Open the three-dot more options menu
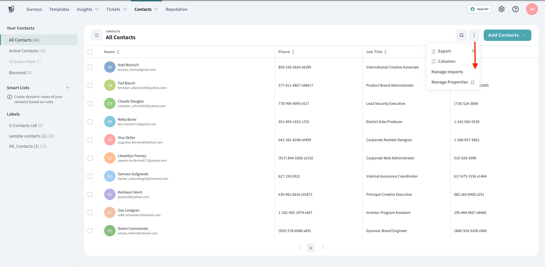545x267 pixels. click(x=474, y=35)
